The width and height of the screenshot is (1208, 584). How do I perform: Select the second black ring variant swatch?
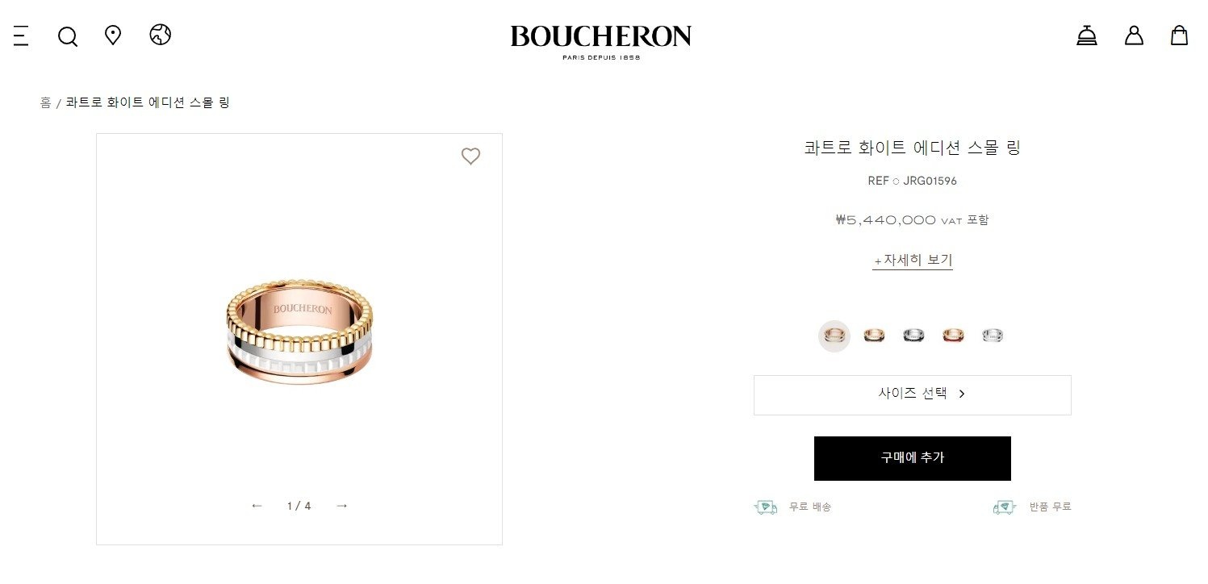[874, 336]
